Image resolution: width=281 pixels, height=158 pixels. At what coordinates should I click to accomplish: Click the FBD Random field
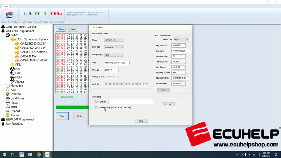click(x=178, y=84)
